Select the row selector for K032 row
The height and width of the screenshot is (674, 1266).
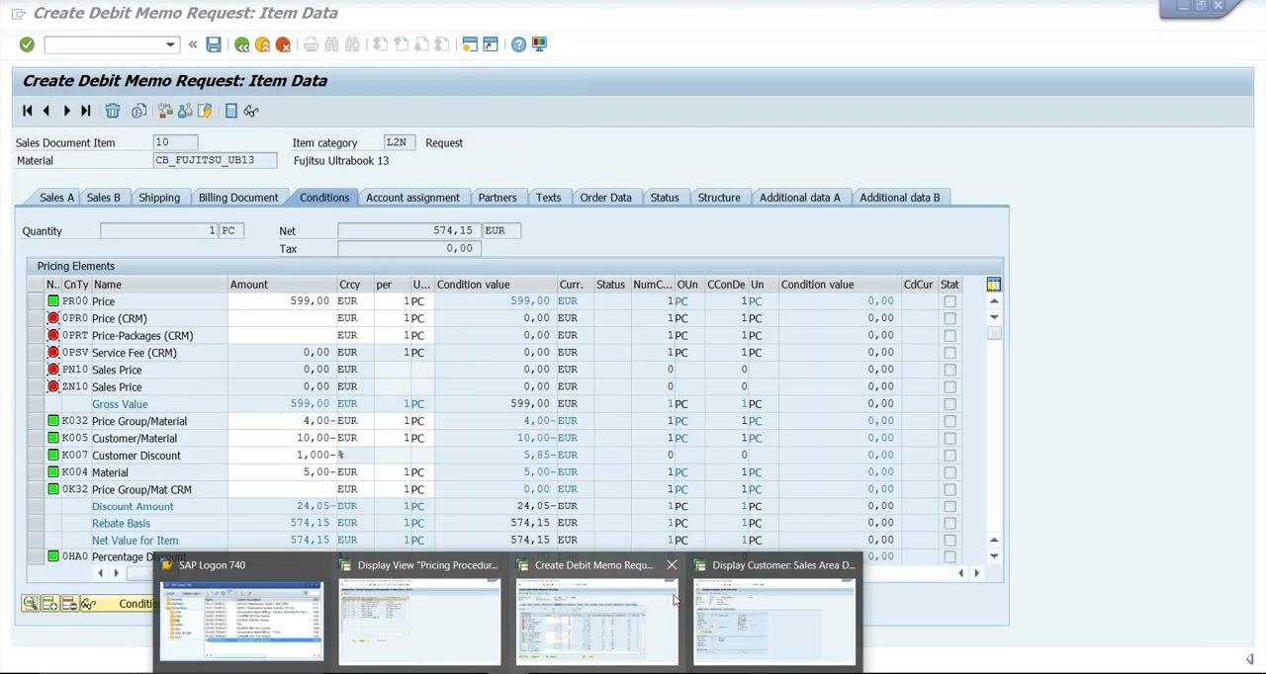click(36, 421)
